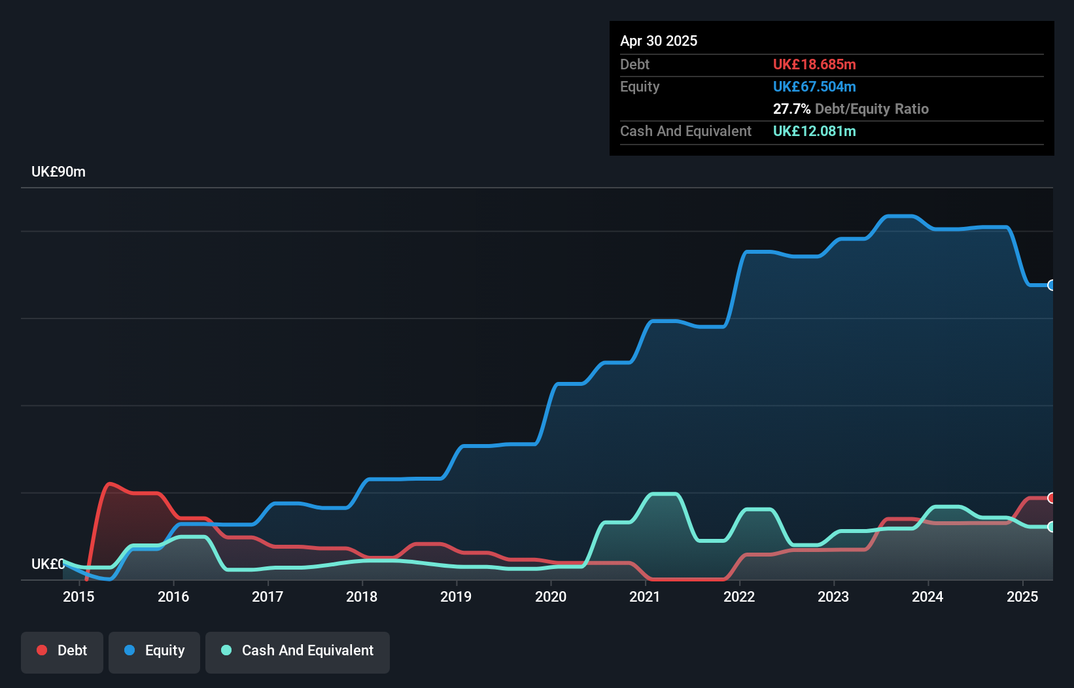Click the Equity legend label text
Viewport: 1074px width, 688px height.
click(x=164, y=650)
